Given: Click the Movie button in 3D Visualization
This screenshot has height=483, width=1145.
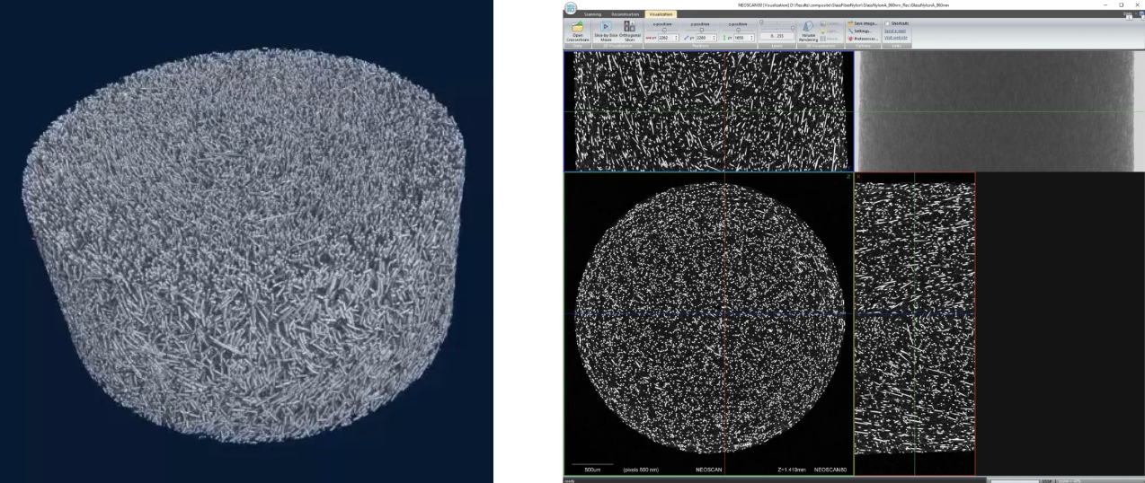Looking at the screenshot, I should coord(824,38).
